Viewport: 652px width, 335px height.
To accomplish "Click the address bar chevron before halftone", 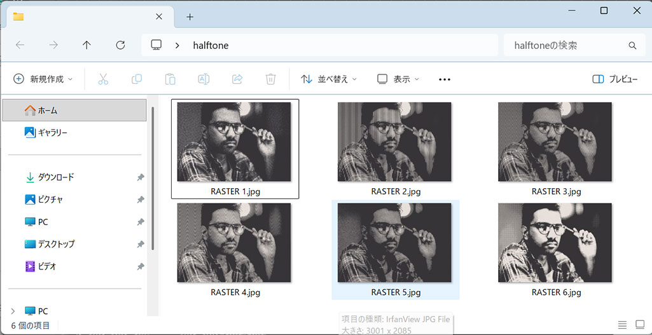I will [177, 45].
